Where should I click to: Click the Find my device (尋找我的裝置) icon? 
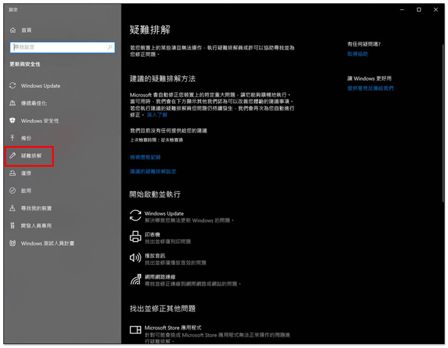12,208
